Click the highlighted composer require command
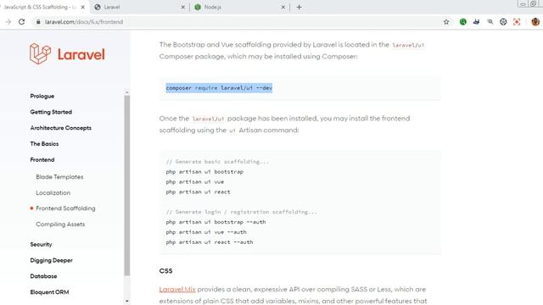 point(219,88)
